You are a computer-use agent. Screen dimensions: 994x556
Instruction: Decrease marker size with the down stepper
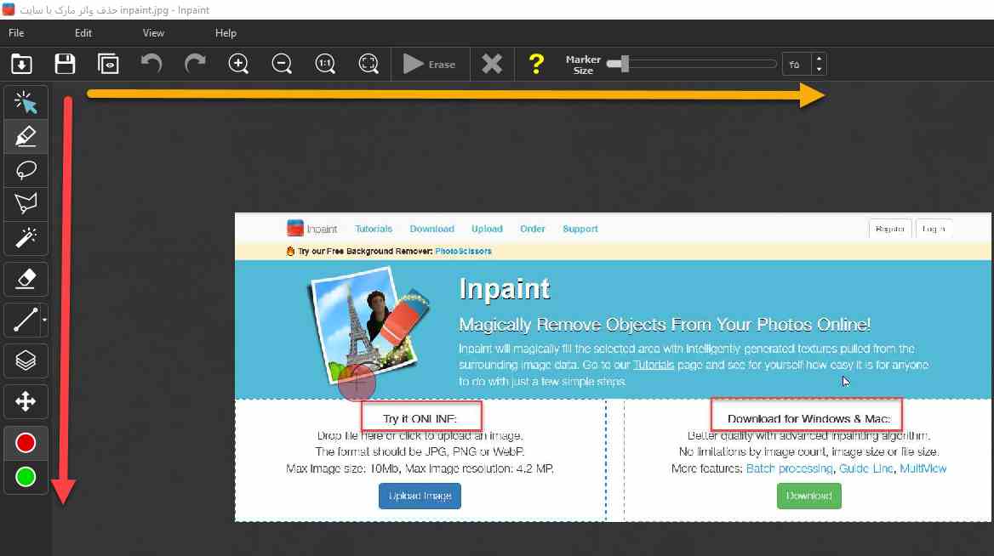tap(819, 68)
